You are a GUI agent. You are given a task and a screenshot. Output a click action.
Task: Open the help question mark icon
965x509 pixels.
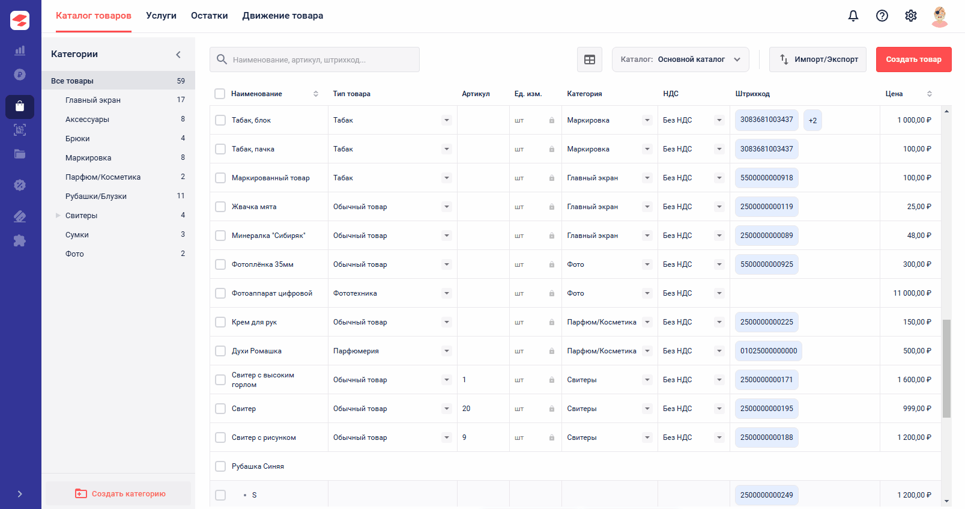(x=882, y=16)
